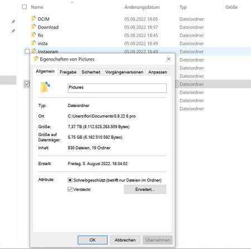Select the insta folder icon

click(33, 43)
